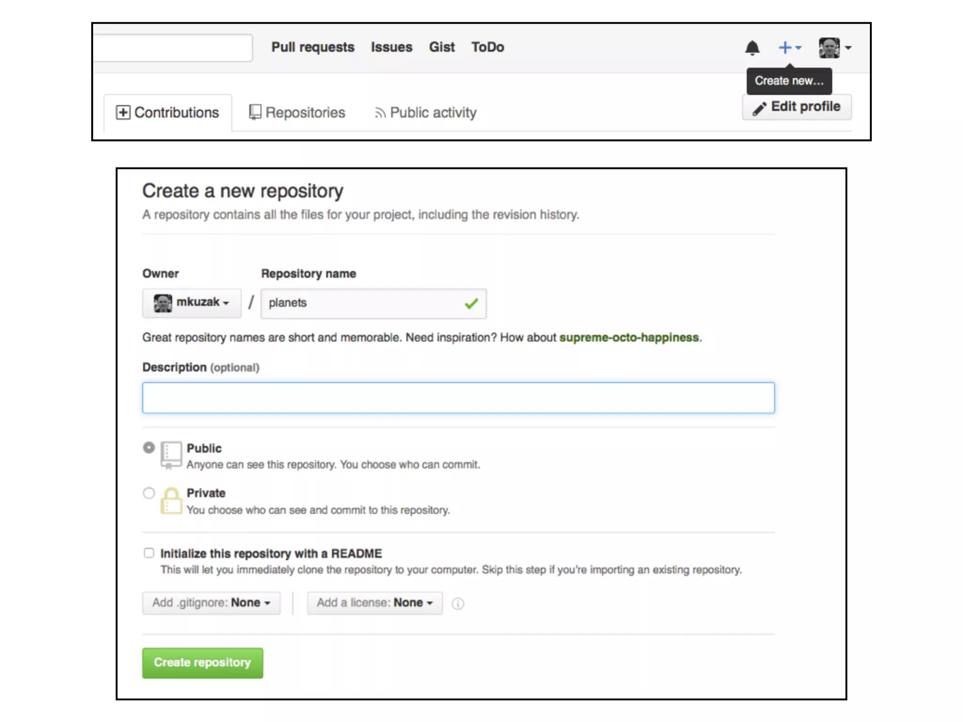This screenshot has height=722, width=963.
Task: Click the Contributions plus-box icon
Action: [x=123, y=112]
